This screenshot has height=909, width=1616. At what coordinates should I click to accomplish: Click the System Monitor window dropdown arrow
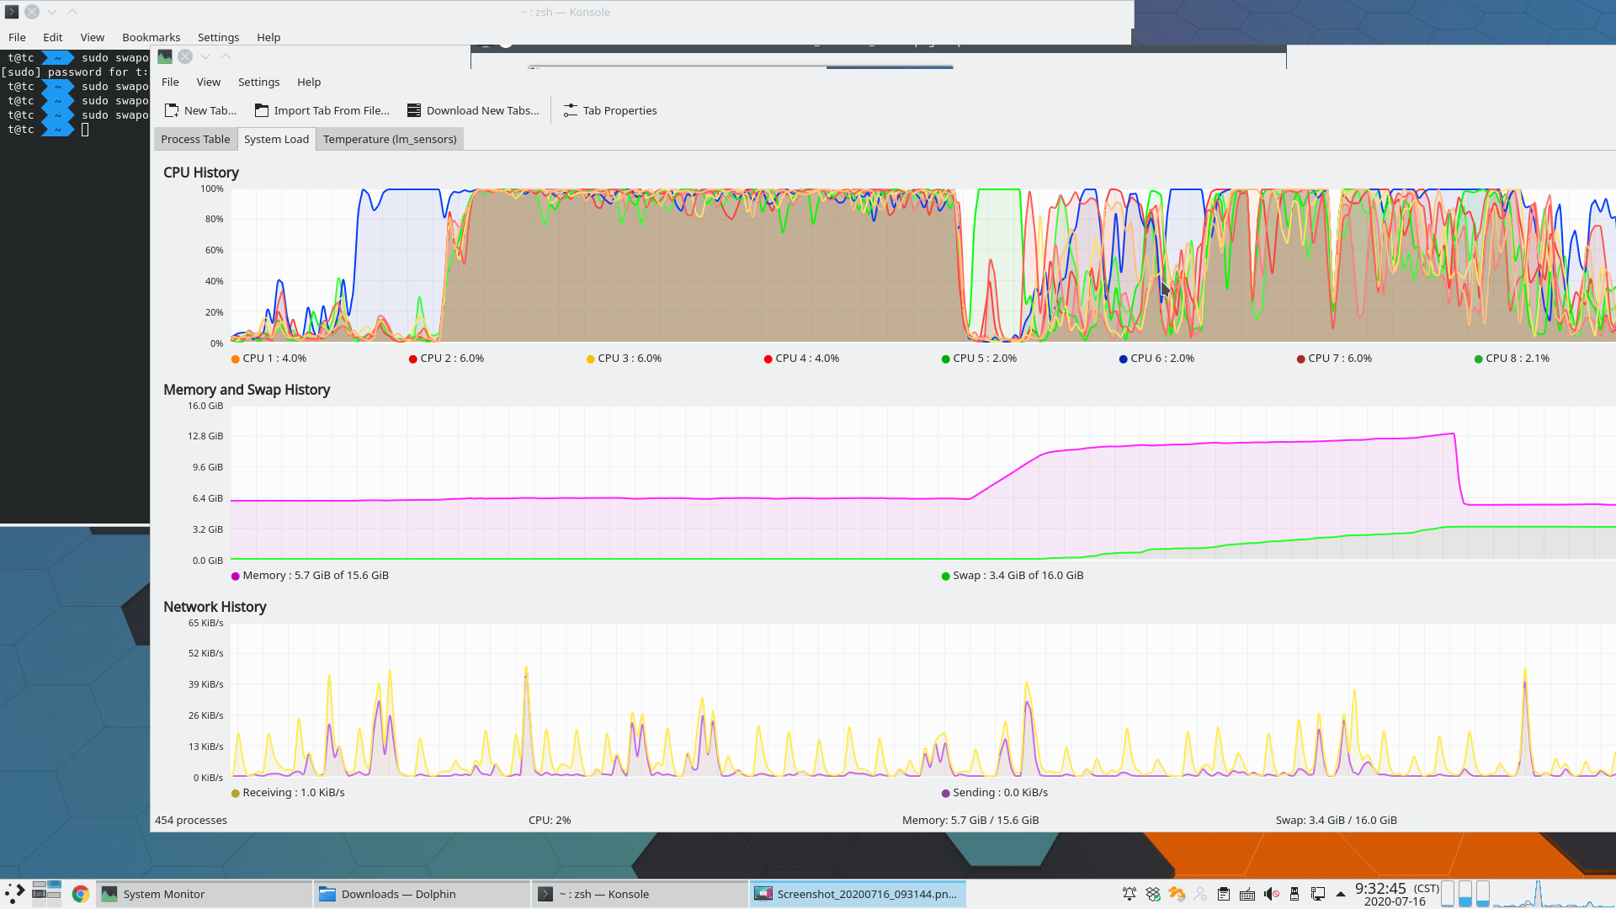tap(205, 56)
